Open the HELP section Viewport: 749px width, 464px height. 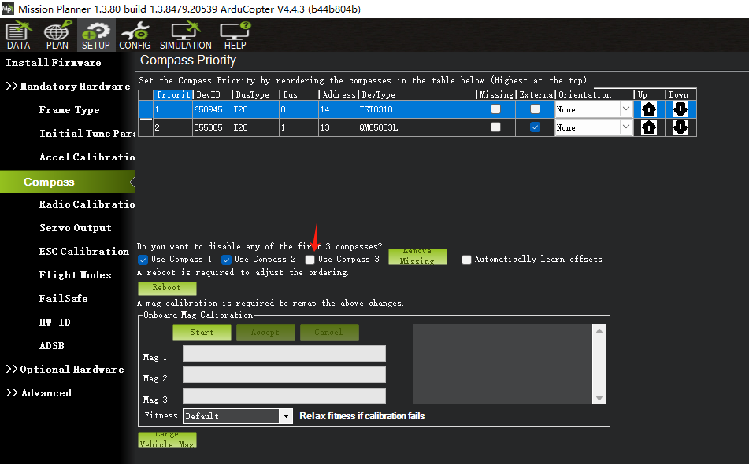[234, 35]
